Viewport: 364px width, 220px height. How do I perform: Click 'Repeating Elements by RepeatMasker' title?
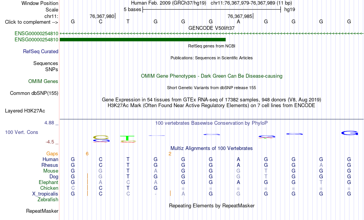pos(212,206)
